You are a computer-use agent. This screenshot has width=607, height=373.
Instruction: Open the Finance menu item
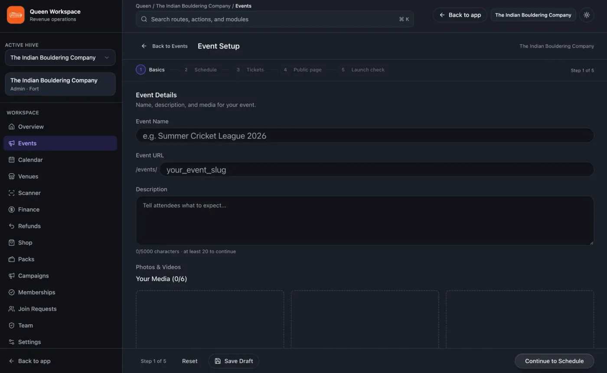[x=60, y=209]
